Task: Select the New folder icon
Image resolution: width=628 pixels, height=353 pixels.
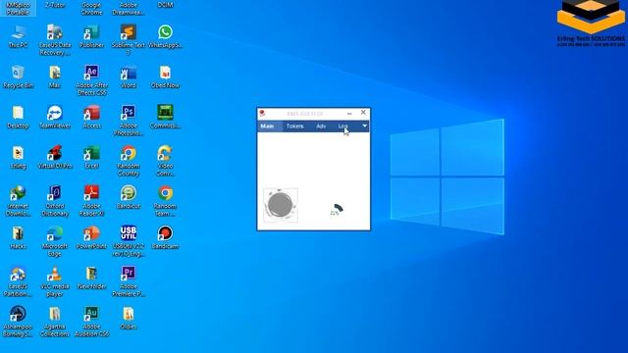Action: coord(91,278)
